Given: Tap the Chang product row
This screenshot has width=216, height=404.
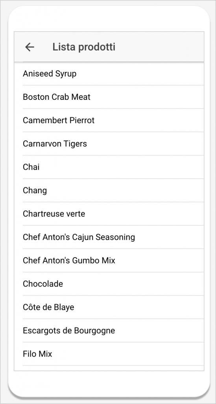Looking at the screenshot, I should pyautogui.click(x=109, y=191).
